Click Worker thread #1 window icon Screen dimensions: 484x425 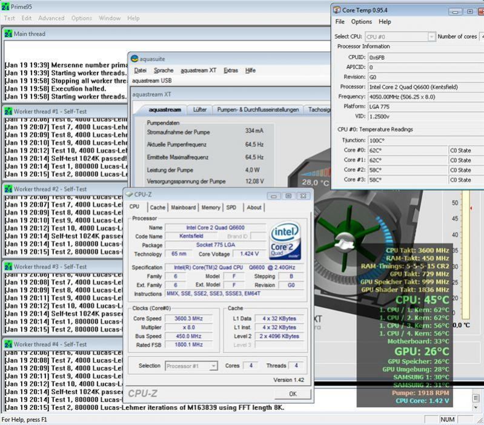tap(8, 111)
